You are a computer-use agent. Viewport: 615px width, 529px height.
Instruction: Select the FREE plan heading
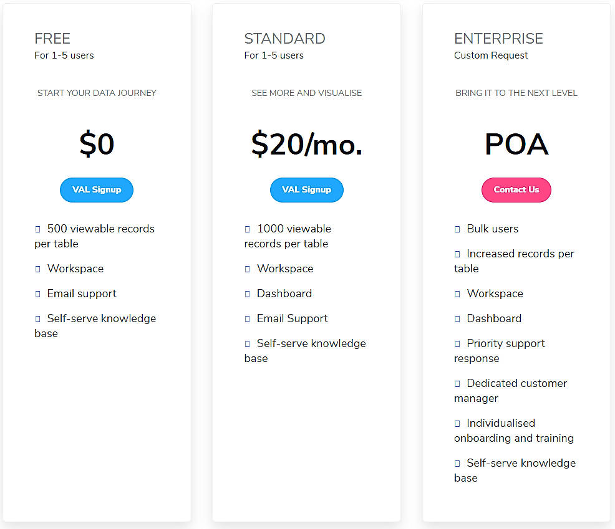pyautogui.click(x=52, y=39)
